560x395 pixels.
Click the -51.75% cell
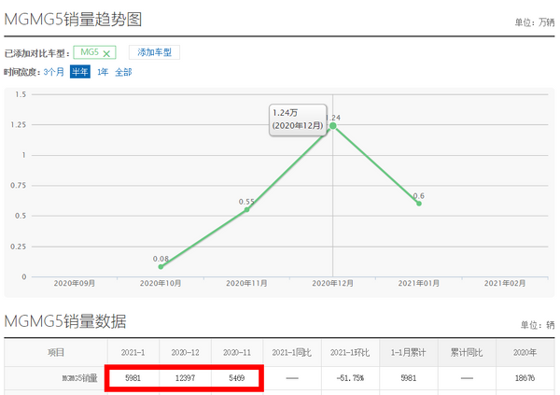pos(350,378)
